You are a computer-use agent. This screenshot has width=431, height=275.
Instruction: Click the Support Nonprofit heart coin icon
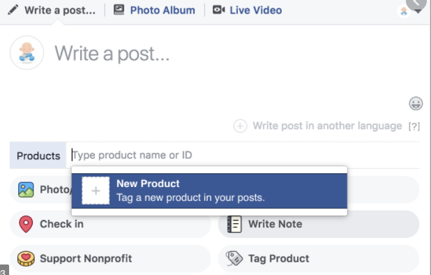click(x=26, y=259)
